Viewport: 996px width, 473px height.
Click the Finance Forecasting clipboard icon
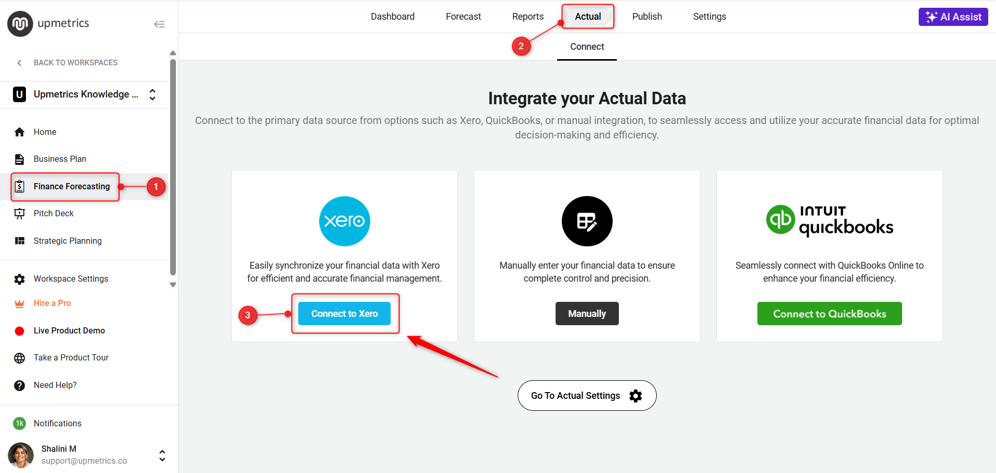[x=20, y=186]
